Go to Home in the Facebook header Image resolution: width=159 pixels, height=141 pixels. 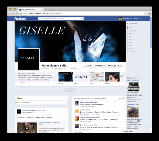(136, 19)
